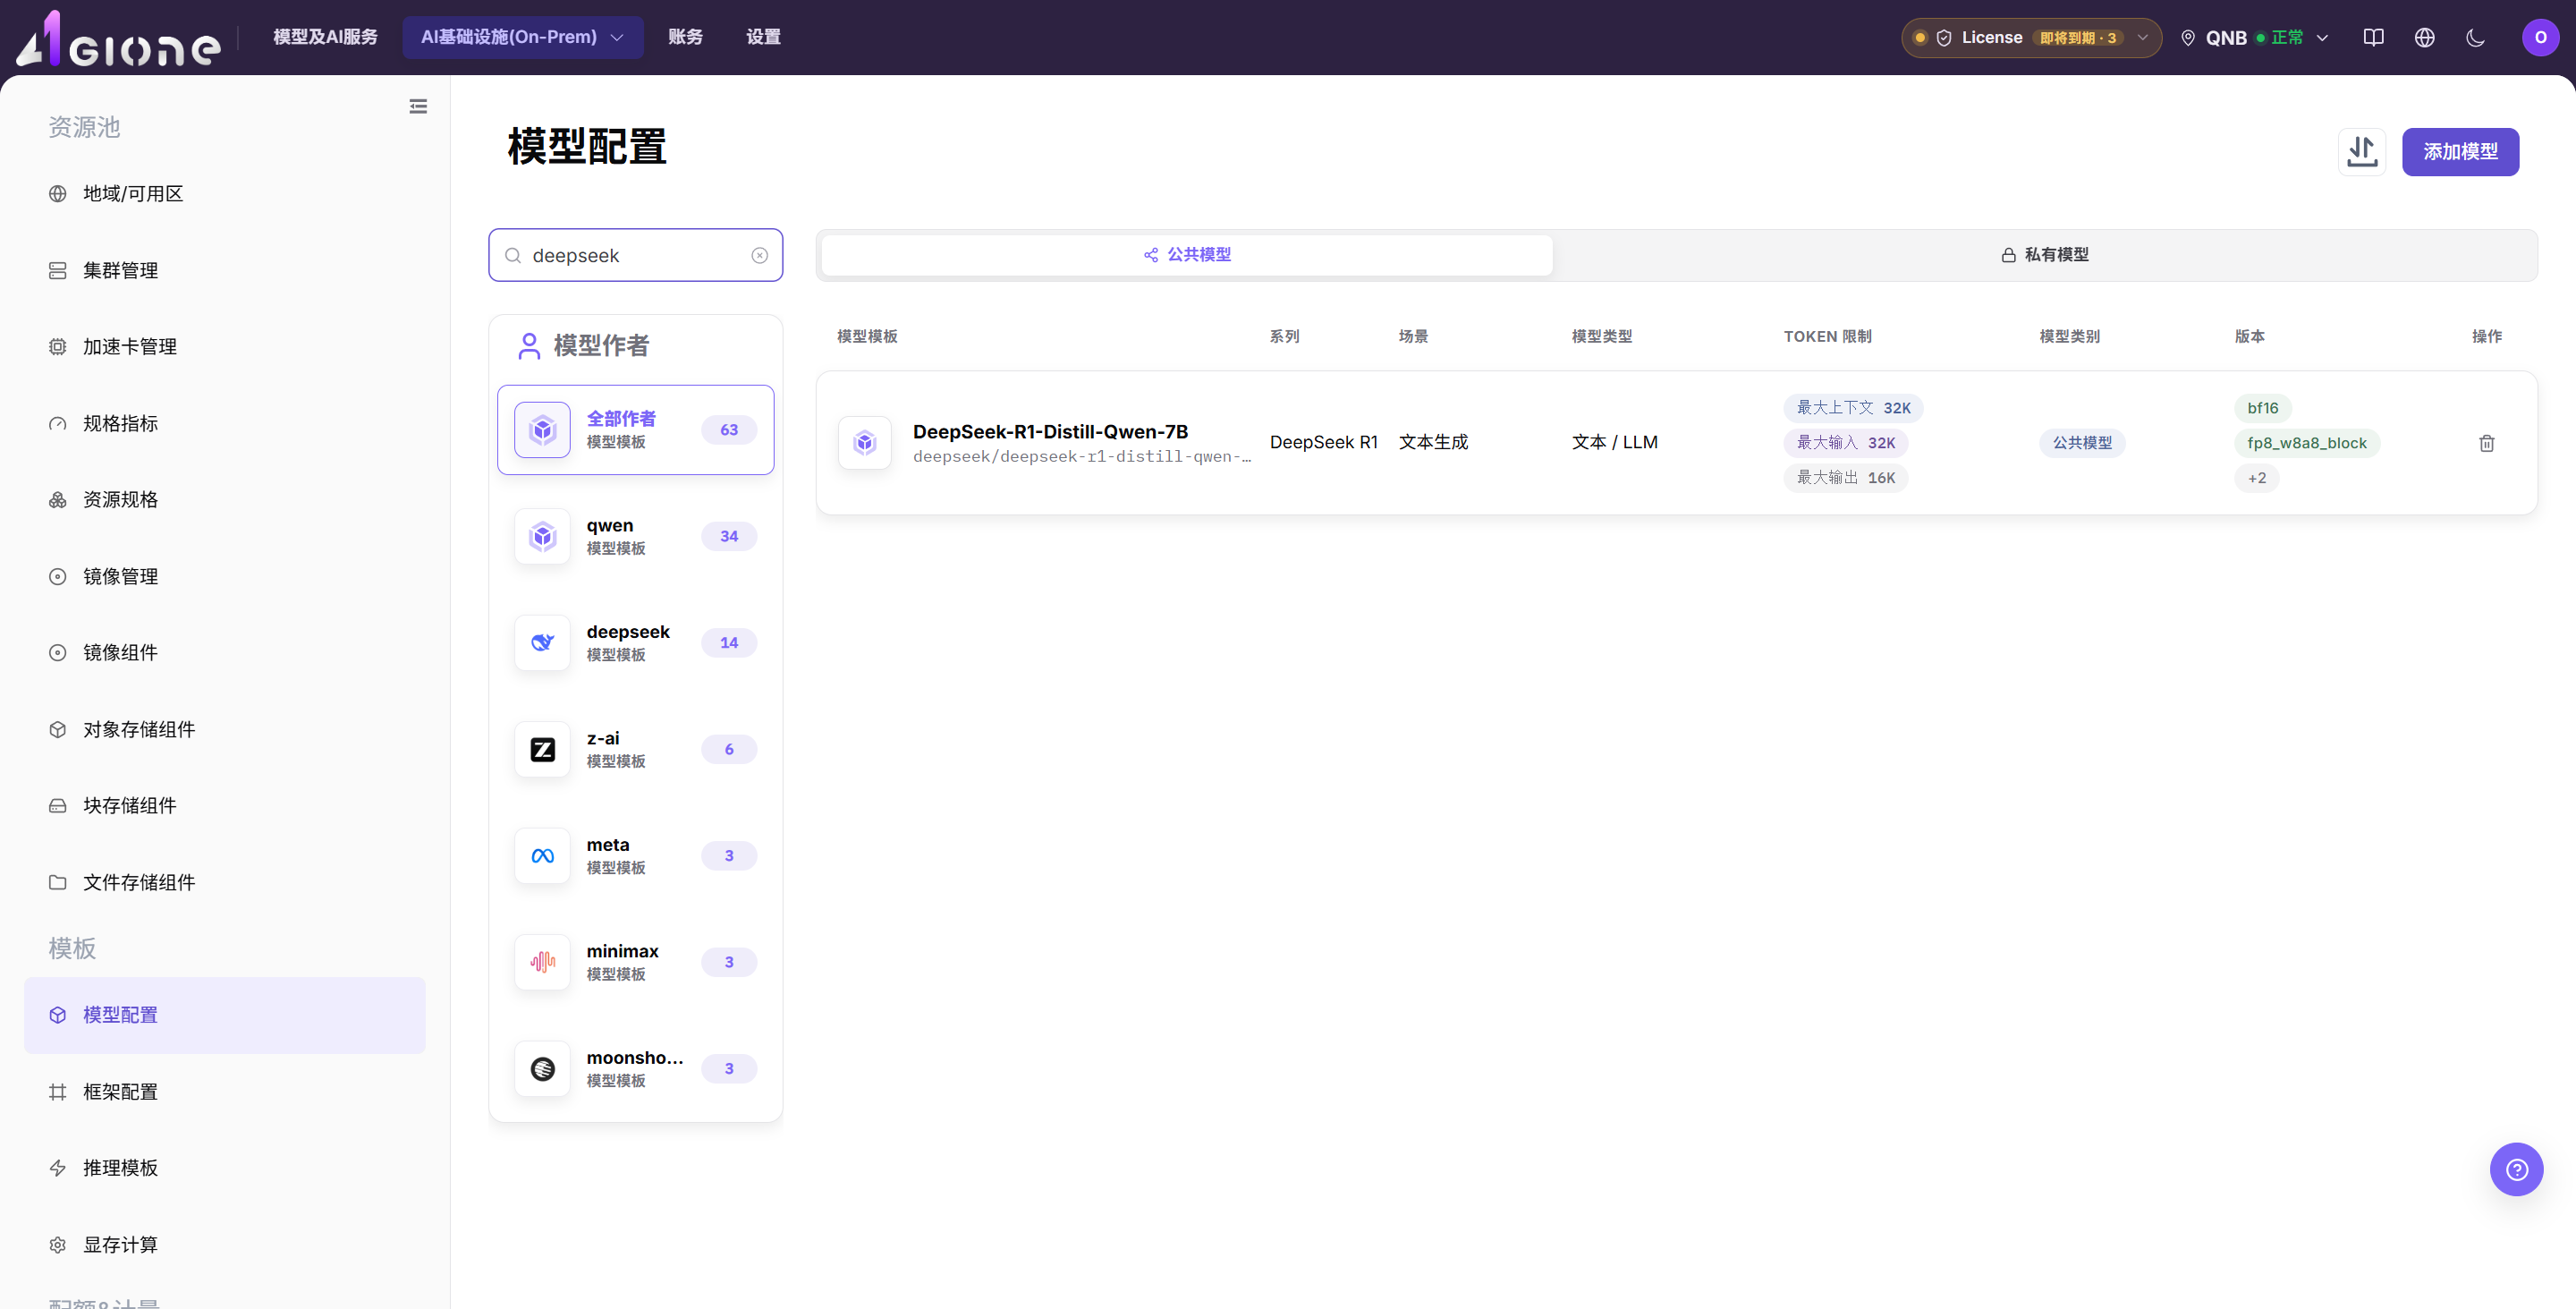Click the GiOne logo
2576x1309 pixels.
(118, 38)
